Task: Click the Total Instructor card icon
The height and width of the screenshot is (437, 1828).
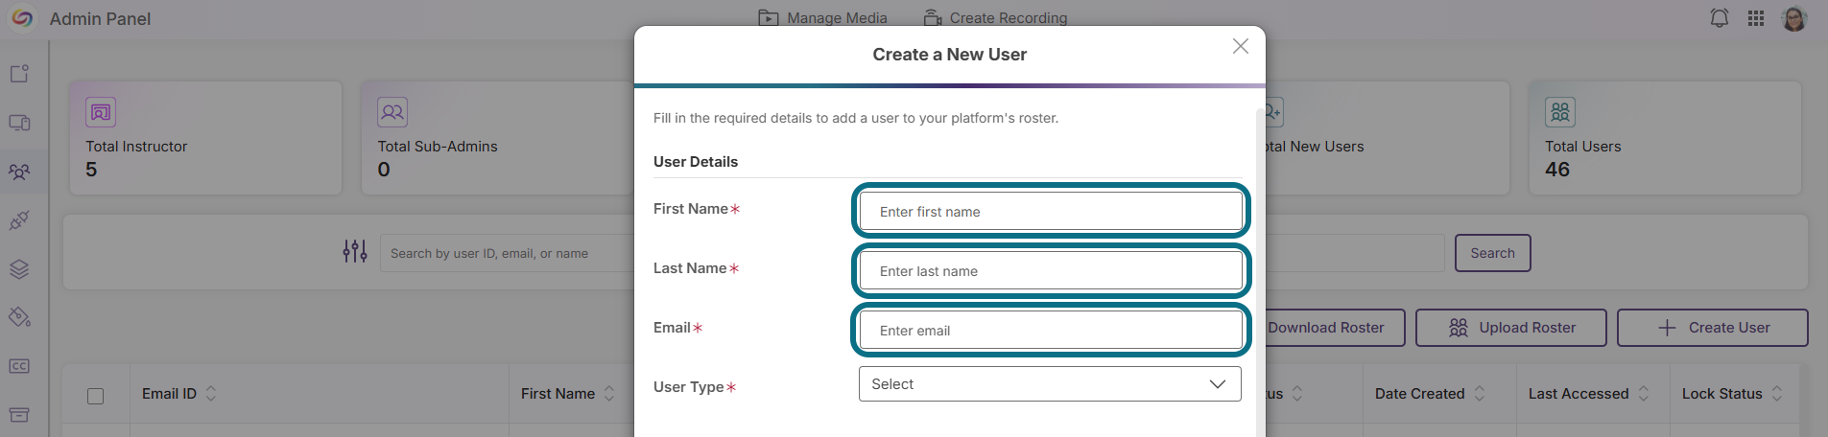Action: coord(101,112)
